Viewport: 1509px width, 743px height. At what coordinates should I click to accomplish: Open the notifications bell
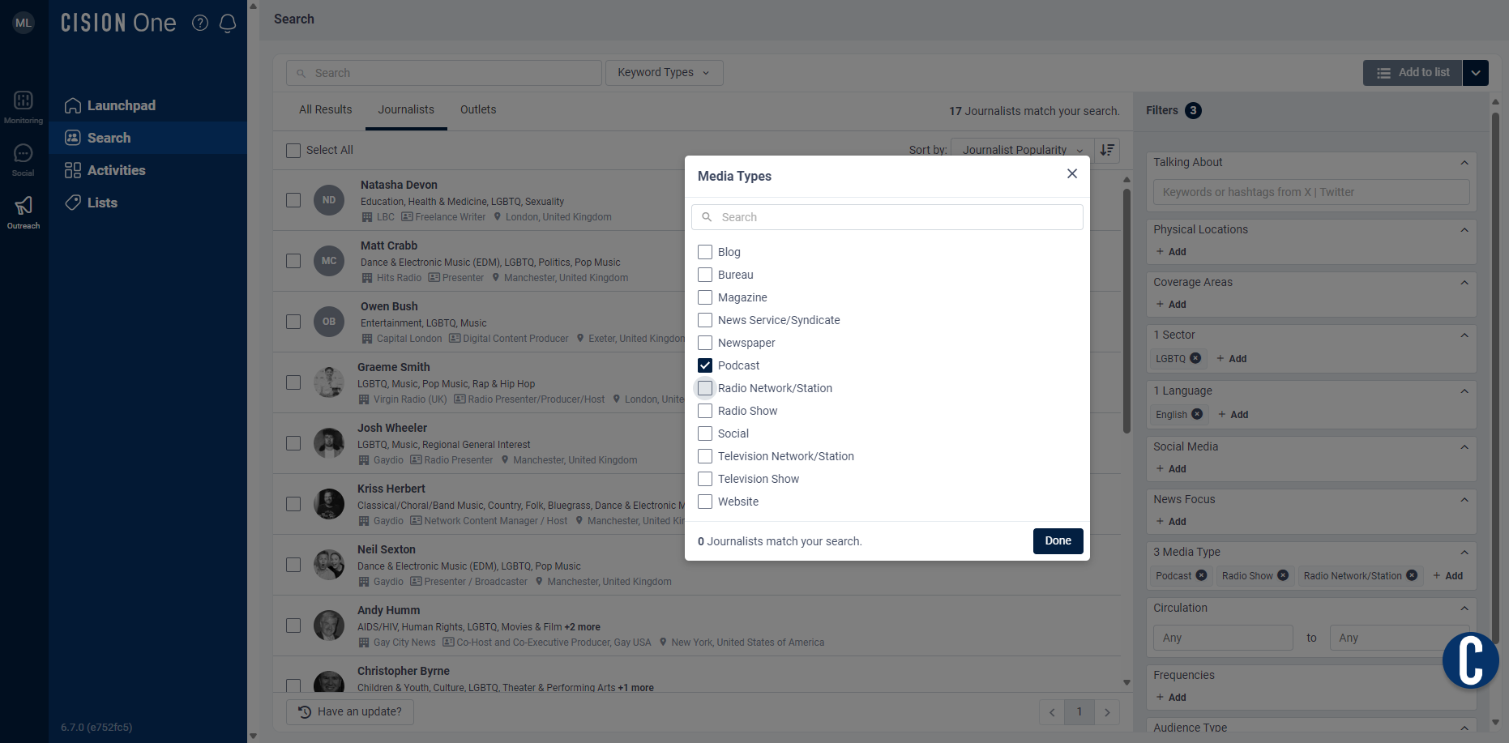228,23
